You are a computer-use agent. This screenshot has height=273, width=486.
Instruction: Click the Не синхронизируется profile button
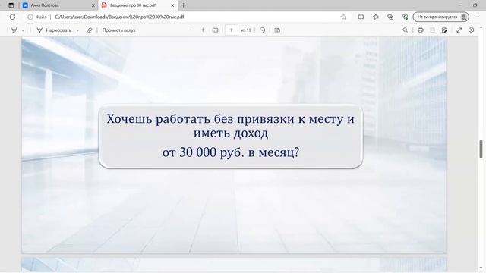click(x=440, y=17)
